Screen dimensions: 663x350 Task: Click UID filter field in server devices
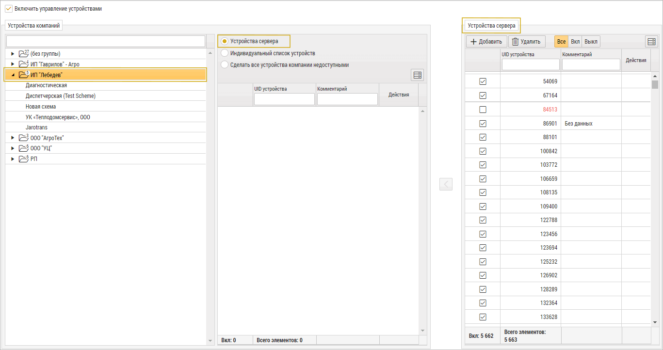coord(531,64)
